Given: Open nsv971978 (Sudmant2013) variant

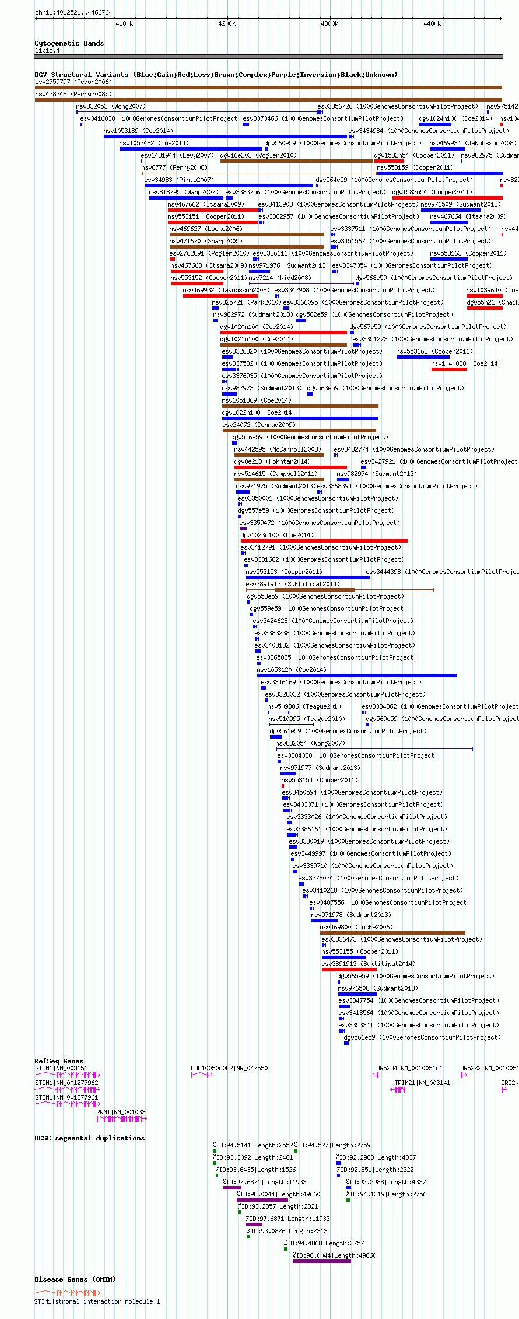Looking at the screenshot, I should click(x=324, y=921).
